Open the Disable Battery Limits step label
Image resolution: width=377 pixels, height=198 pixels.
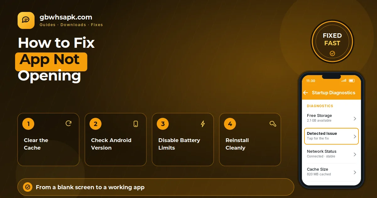tap(179, 144)
